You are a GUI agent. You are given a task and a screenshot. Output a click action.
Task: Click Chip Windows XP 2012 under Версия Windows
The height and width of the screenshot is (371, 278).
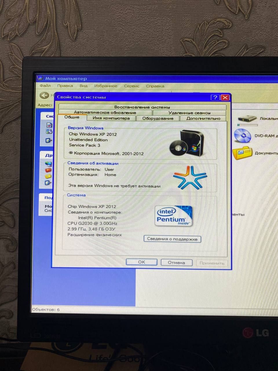click(x=93, y=134)
